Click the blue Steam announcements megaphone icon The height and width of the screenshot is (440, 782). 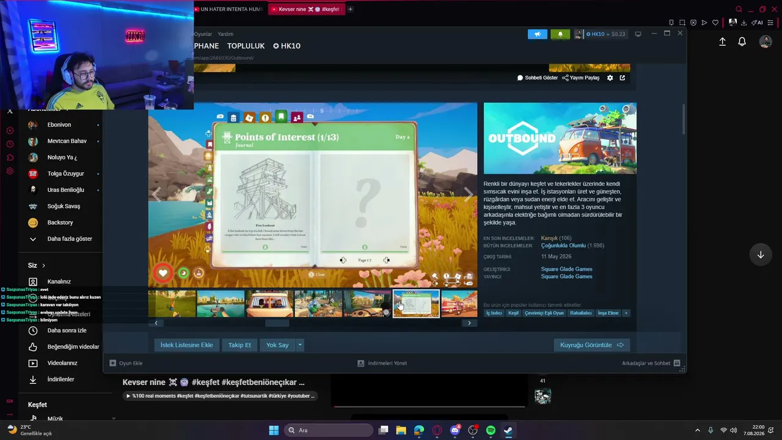pyautogui.click(x=538, y=34)
